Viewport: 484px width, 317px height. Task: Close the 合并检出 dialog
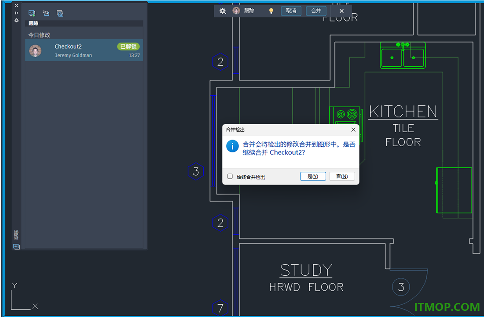tap(353, 130)
